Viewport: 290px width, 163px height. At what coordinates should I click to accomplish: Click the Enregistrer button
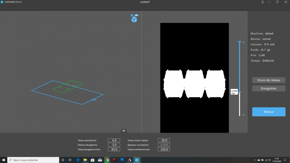coord(269,88)
